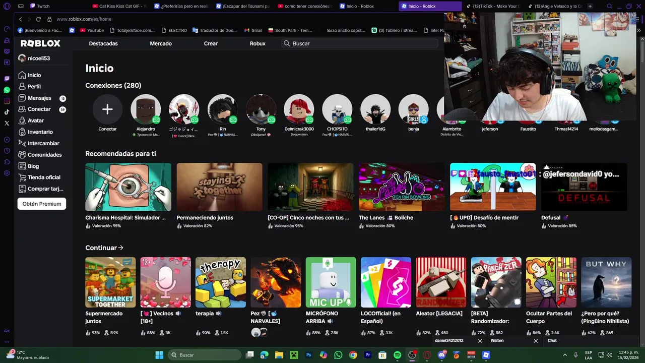Open the Inicio sidebar home icon

coord(22,75)
